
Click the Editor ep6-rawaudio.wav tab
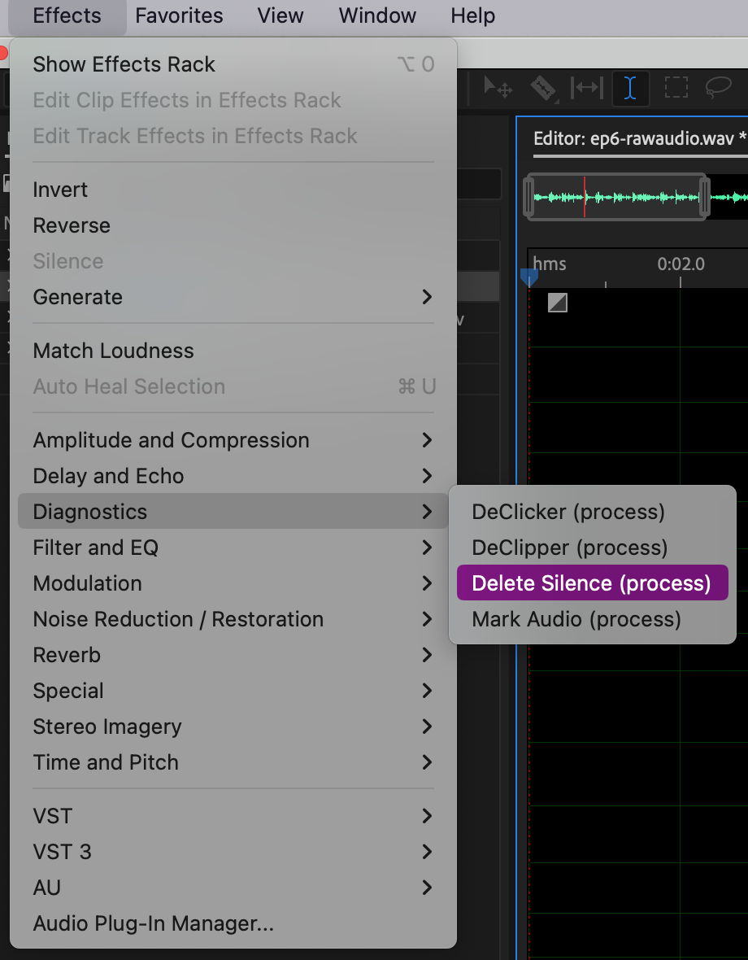640,139
